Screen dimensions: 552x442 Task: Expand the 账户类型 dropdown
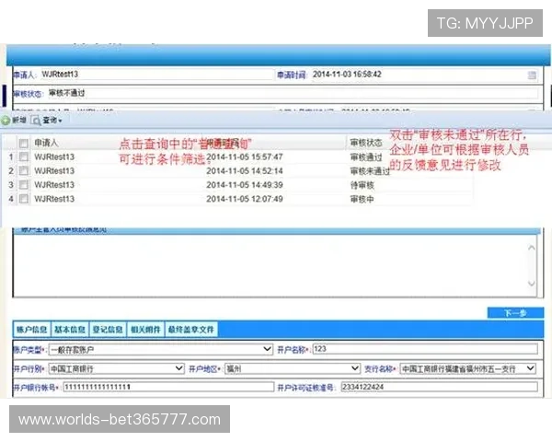coord(268,349)
